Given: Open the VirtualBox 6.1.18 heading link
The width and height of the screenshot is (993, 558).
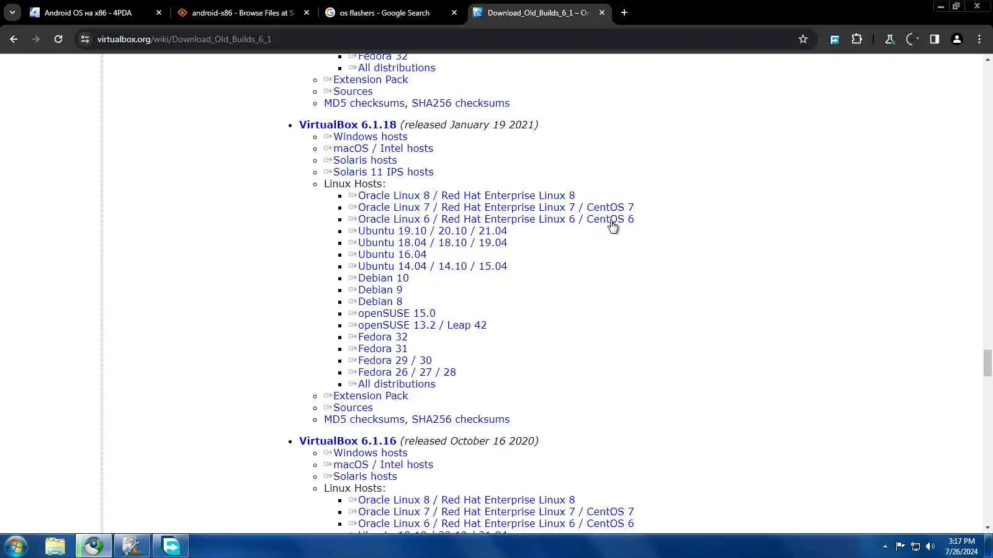Looking at the screenshot, I should (x=348, y=125).
